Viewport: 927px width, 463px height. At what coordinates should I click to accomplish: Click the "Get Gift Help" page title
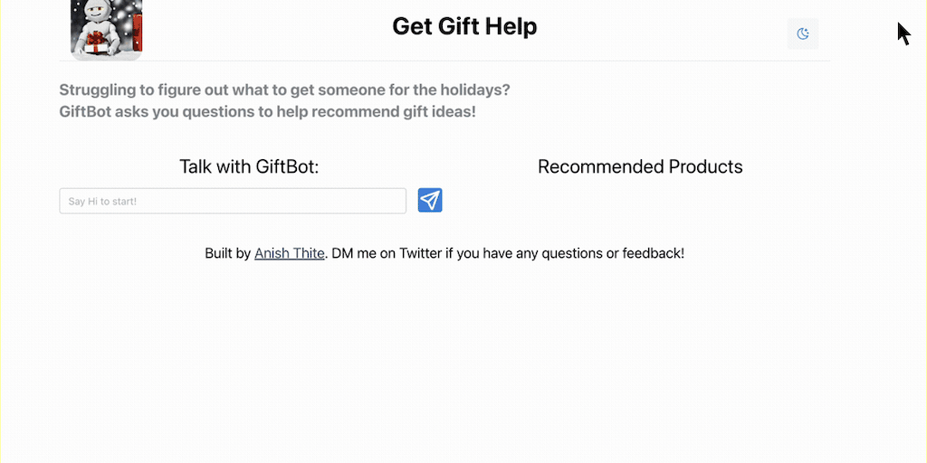[464, 26]
